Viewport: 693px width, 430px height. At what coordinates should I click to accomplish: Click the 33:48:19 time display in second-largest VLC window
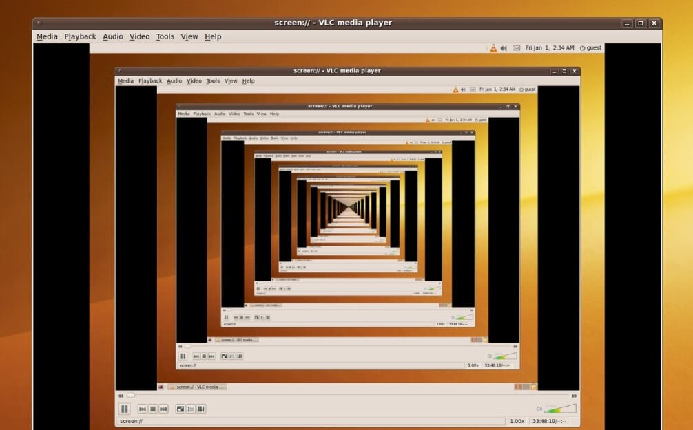point(549,421)
